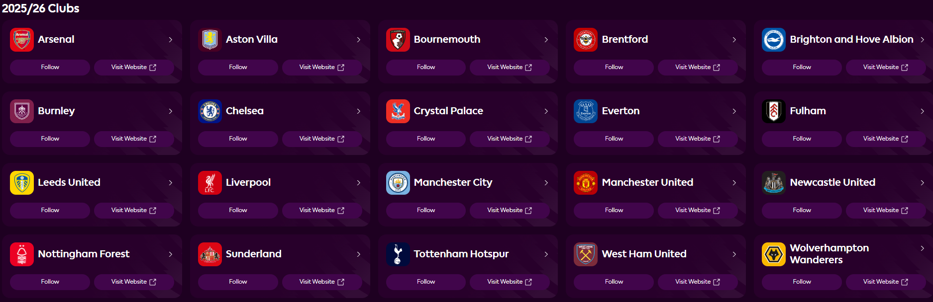Click the Bournemouth club badge
The height and width of the screenshot is (302, 933).
398,39
